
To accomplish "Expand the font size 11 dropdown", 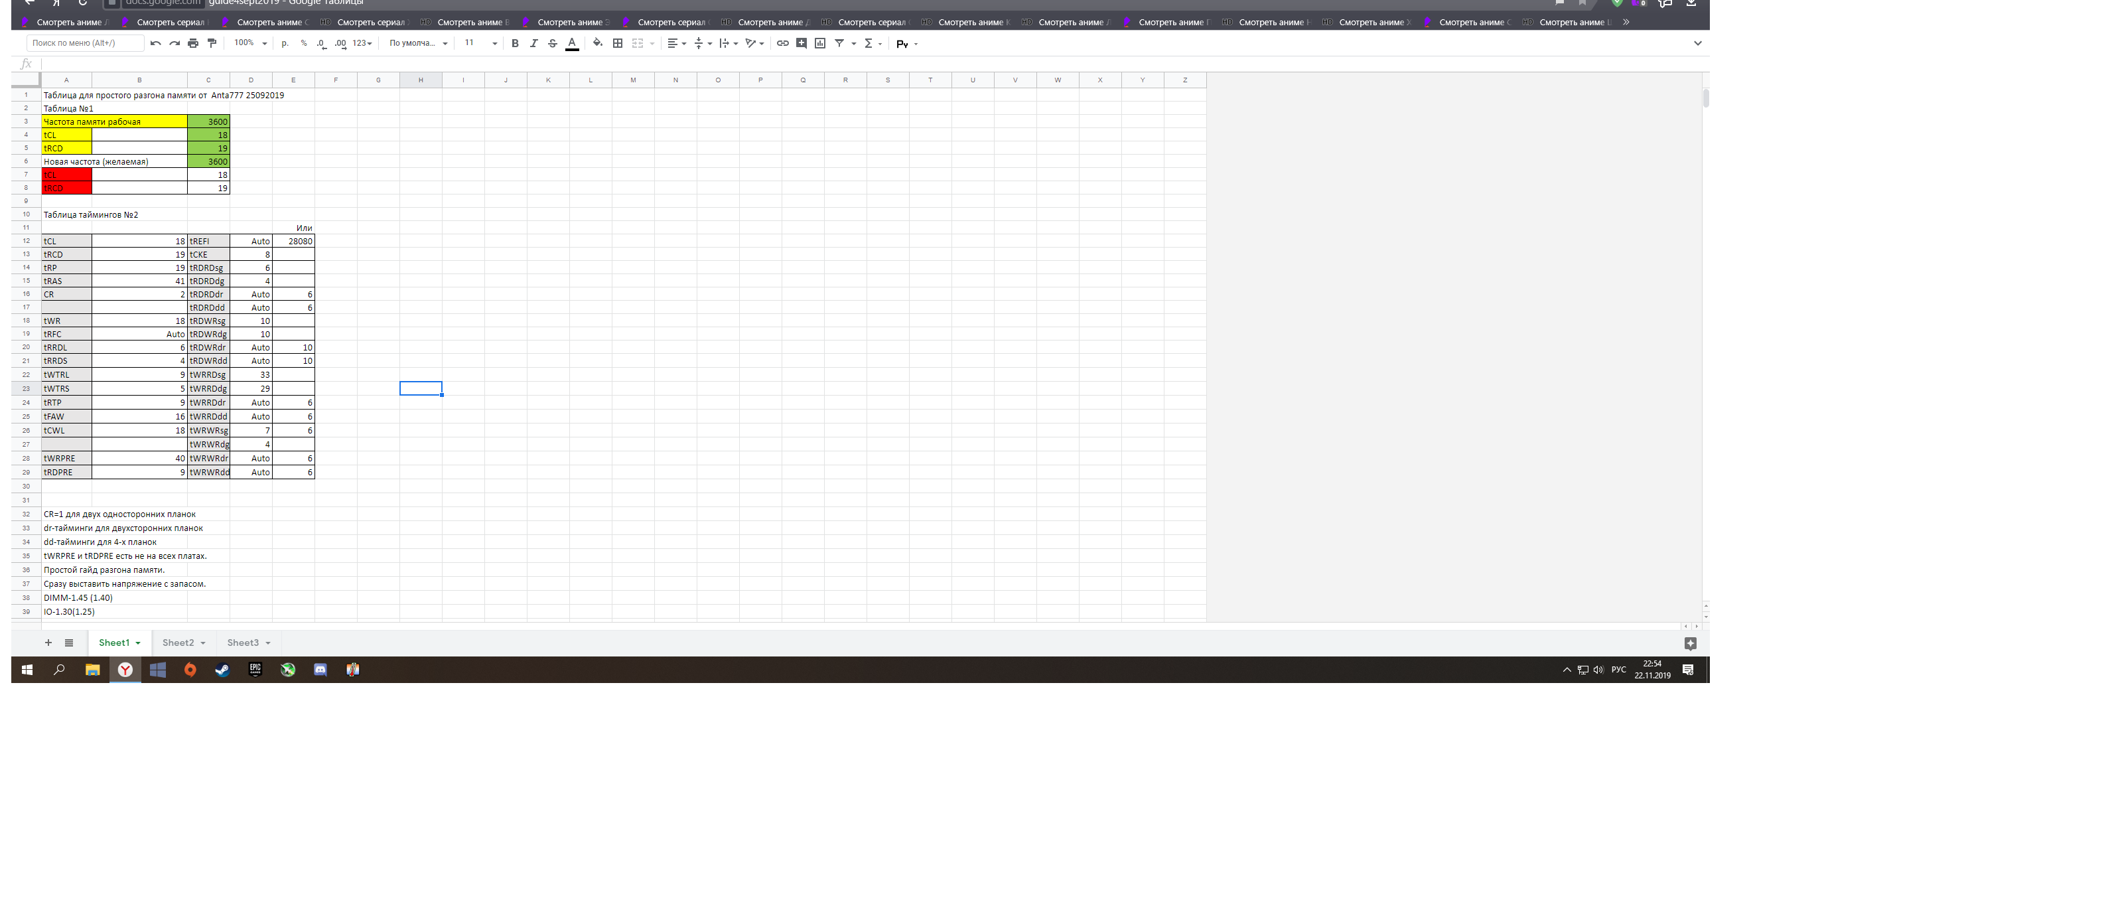I will pyautogui.click(x=480, y=43).
